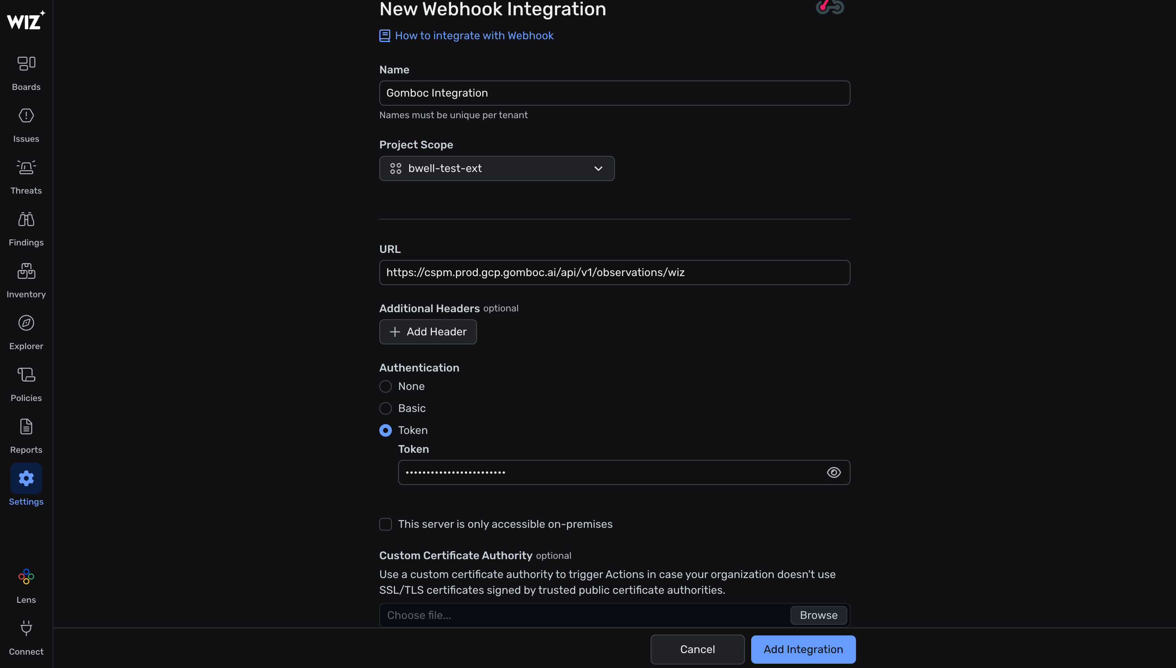This screenshot has width=1176, height=668.
Task: Click the 'Custom Certificate Authority' label
Action: (455, 556)
